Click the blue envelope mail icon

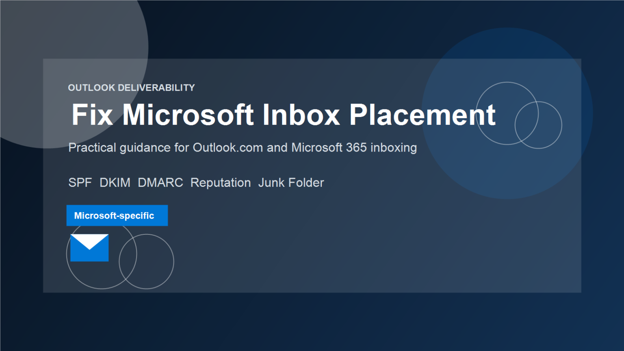point(89,247)
